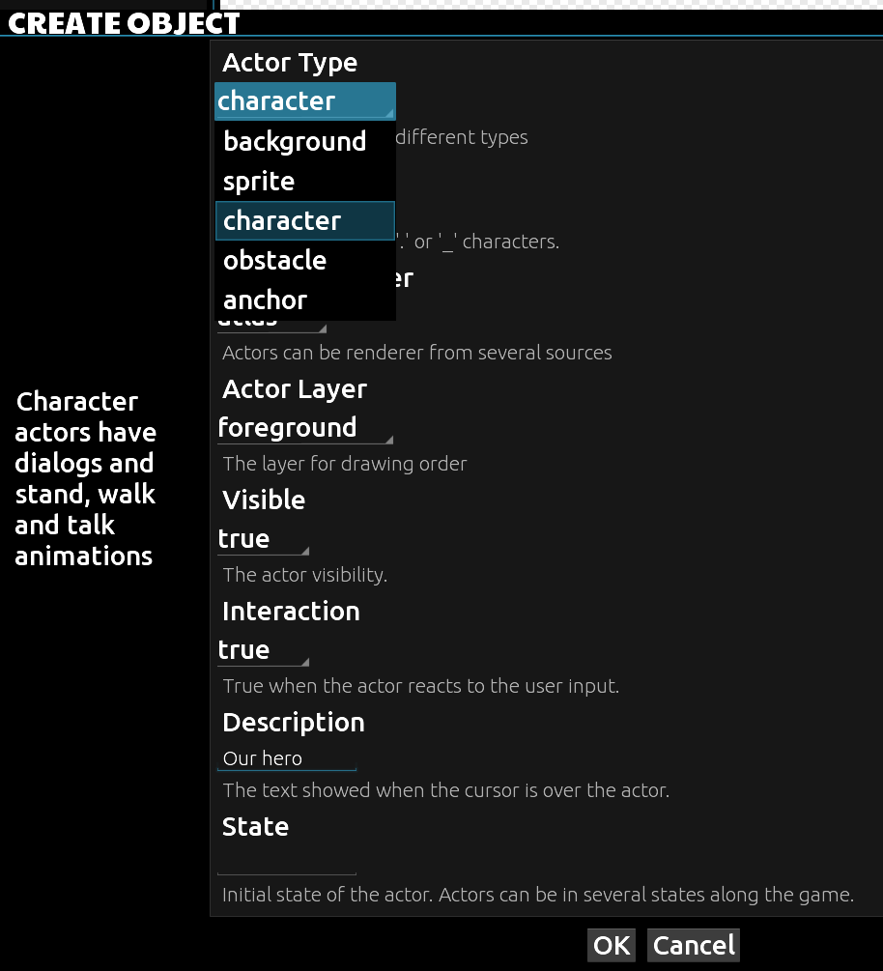Click the Description field containing "Our hero"
This screenshot has height=971, width=883.
point(287,757)
